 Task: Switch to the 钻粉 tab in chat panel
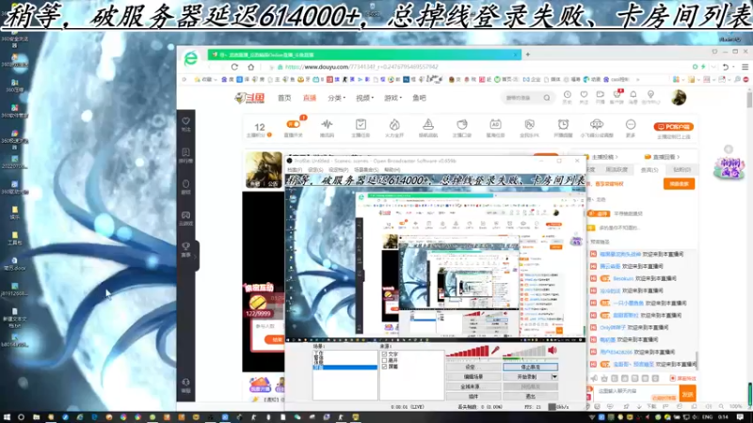[x=681, y=170]
